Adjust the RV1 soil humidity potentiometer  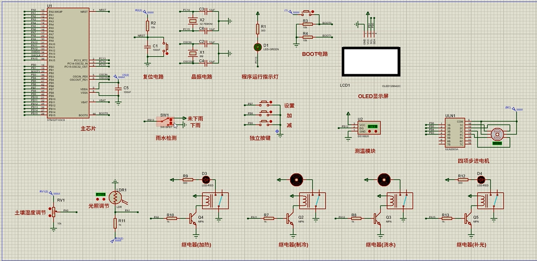53,212
